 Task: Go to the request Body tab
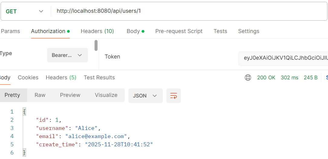point(133,31)
